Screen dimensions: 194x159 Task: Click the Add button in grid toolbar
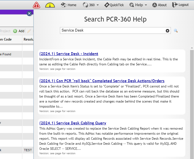click(x=19, y=31)
